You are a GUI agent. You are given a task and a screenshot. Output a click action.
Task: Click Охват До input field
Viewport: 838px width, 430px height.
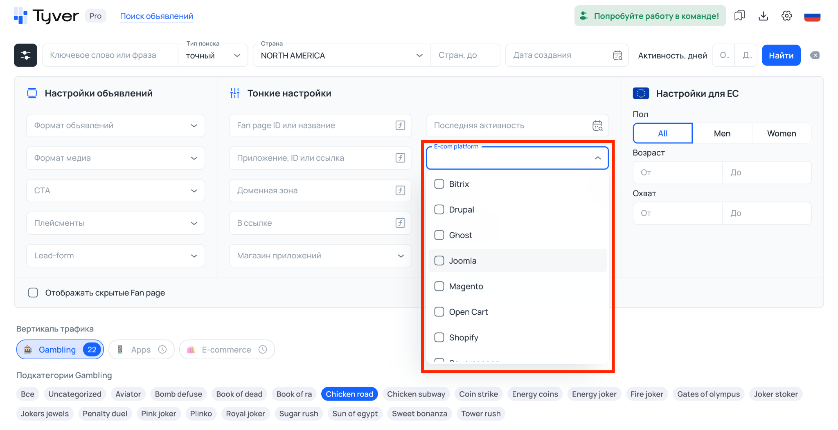pyautogui.click(x=767, y=213)
